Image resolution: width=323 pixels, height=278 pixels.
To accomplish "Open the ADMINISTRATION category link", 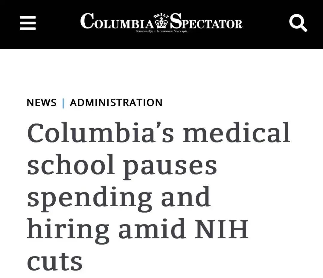I will 116,103.
